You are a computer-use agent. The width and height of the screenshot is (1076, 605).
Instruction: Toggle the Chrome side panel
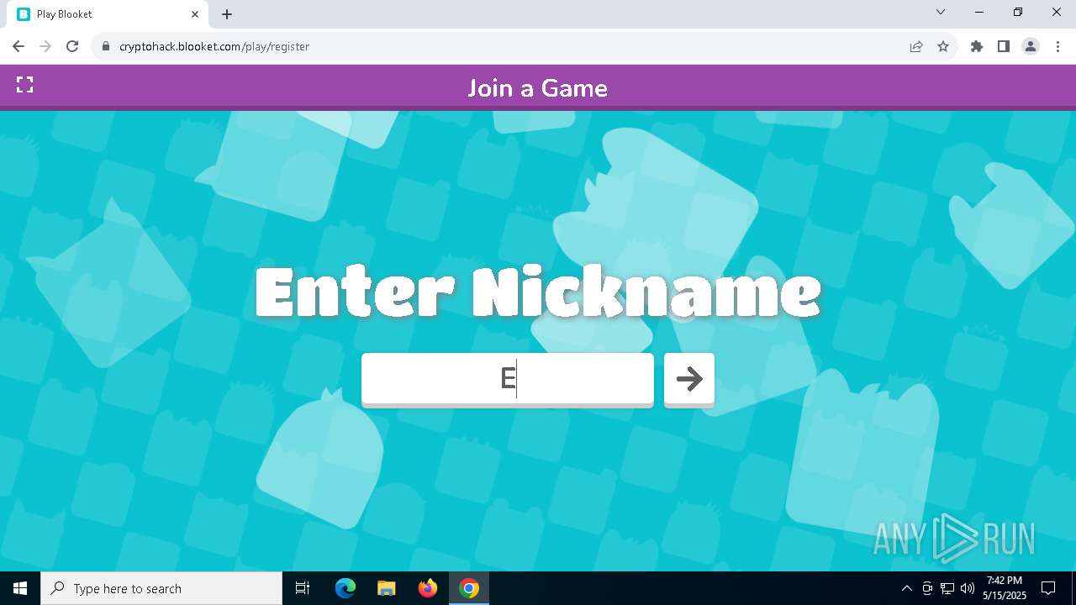click(x=1004, y=46)
